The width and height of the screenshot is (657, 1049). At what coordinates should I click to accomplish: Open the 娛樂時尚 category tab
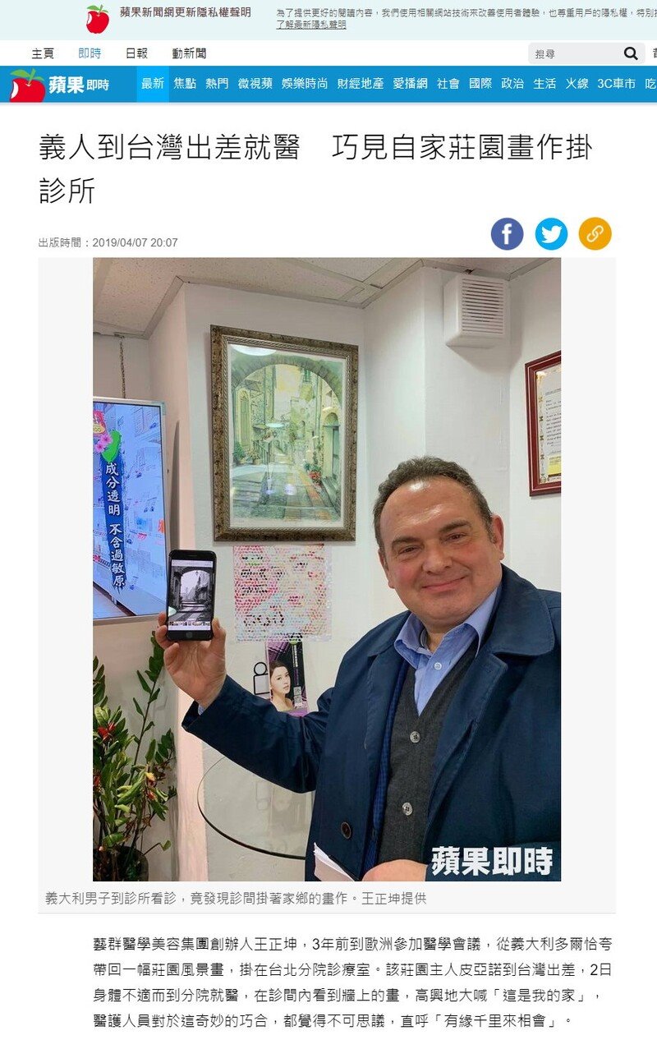pos(305,84)
